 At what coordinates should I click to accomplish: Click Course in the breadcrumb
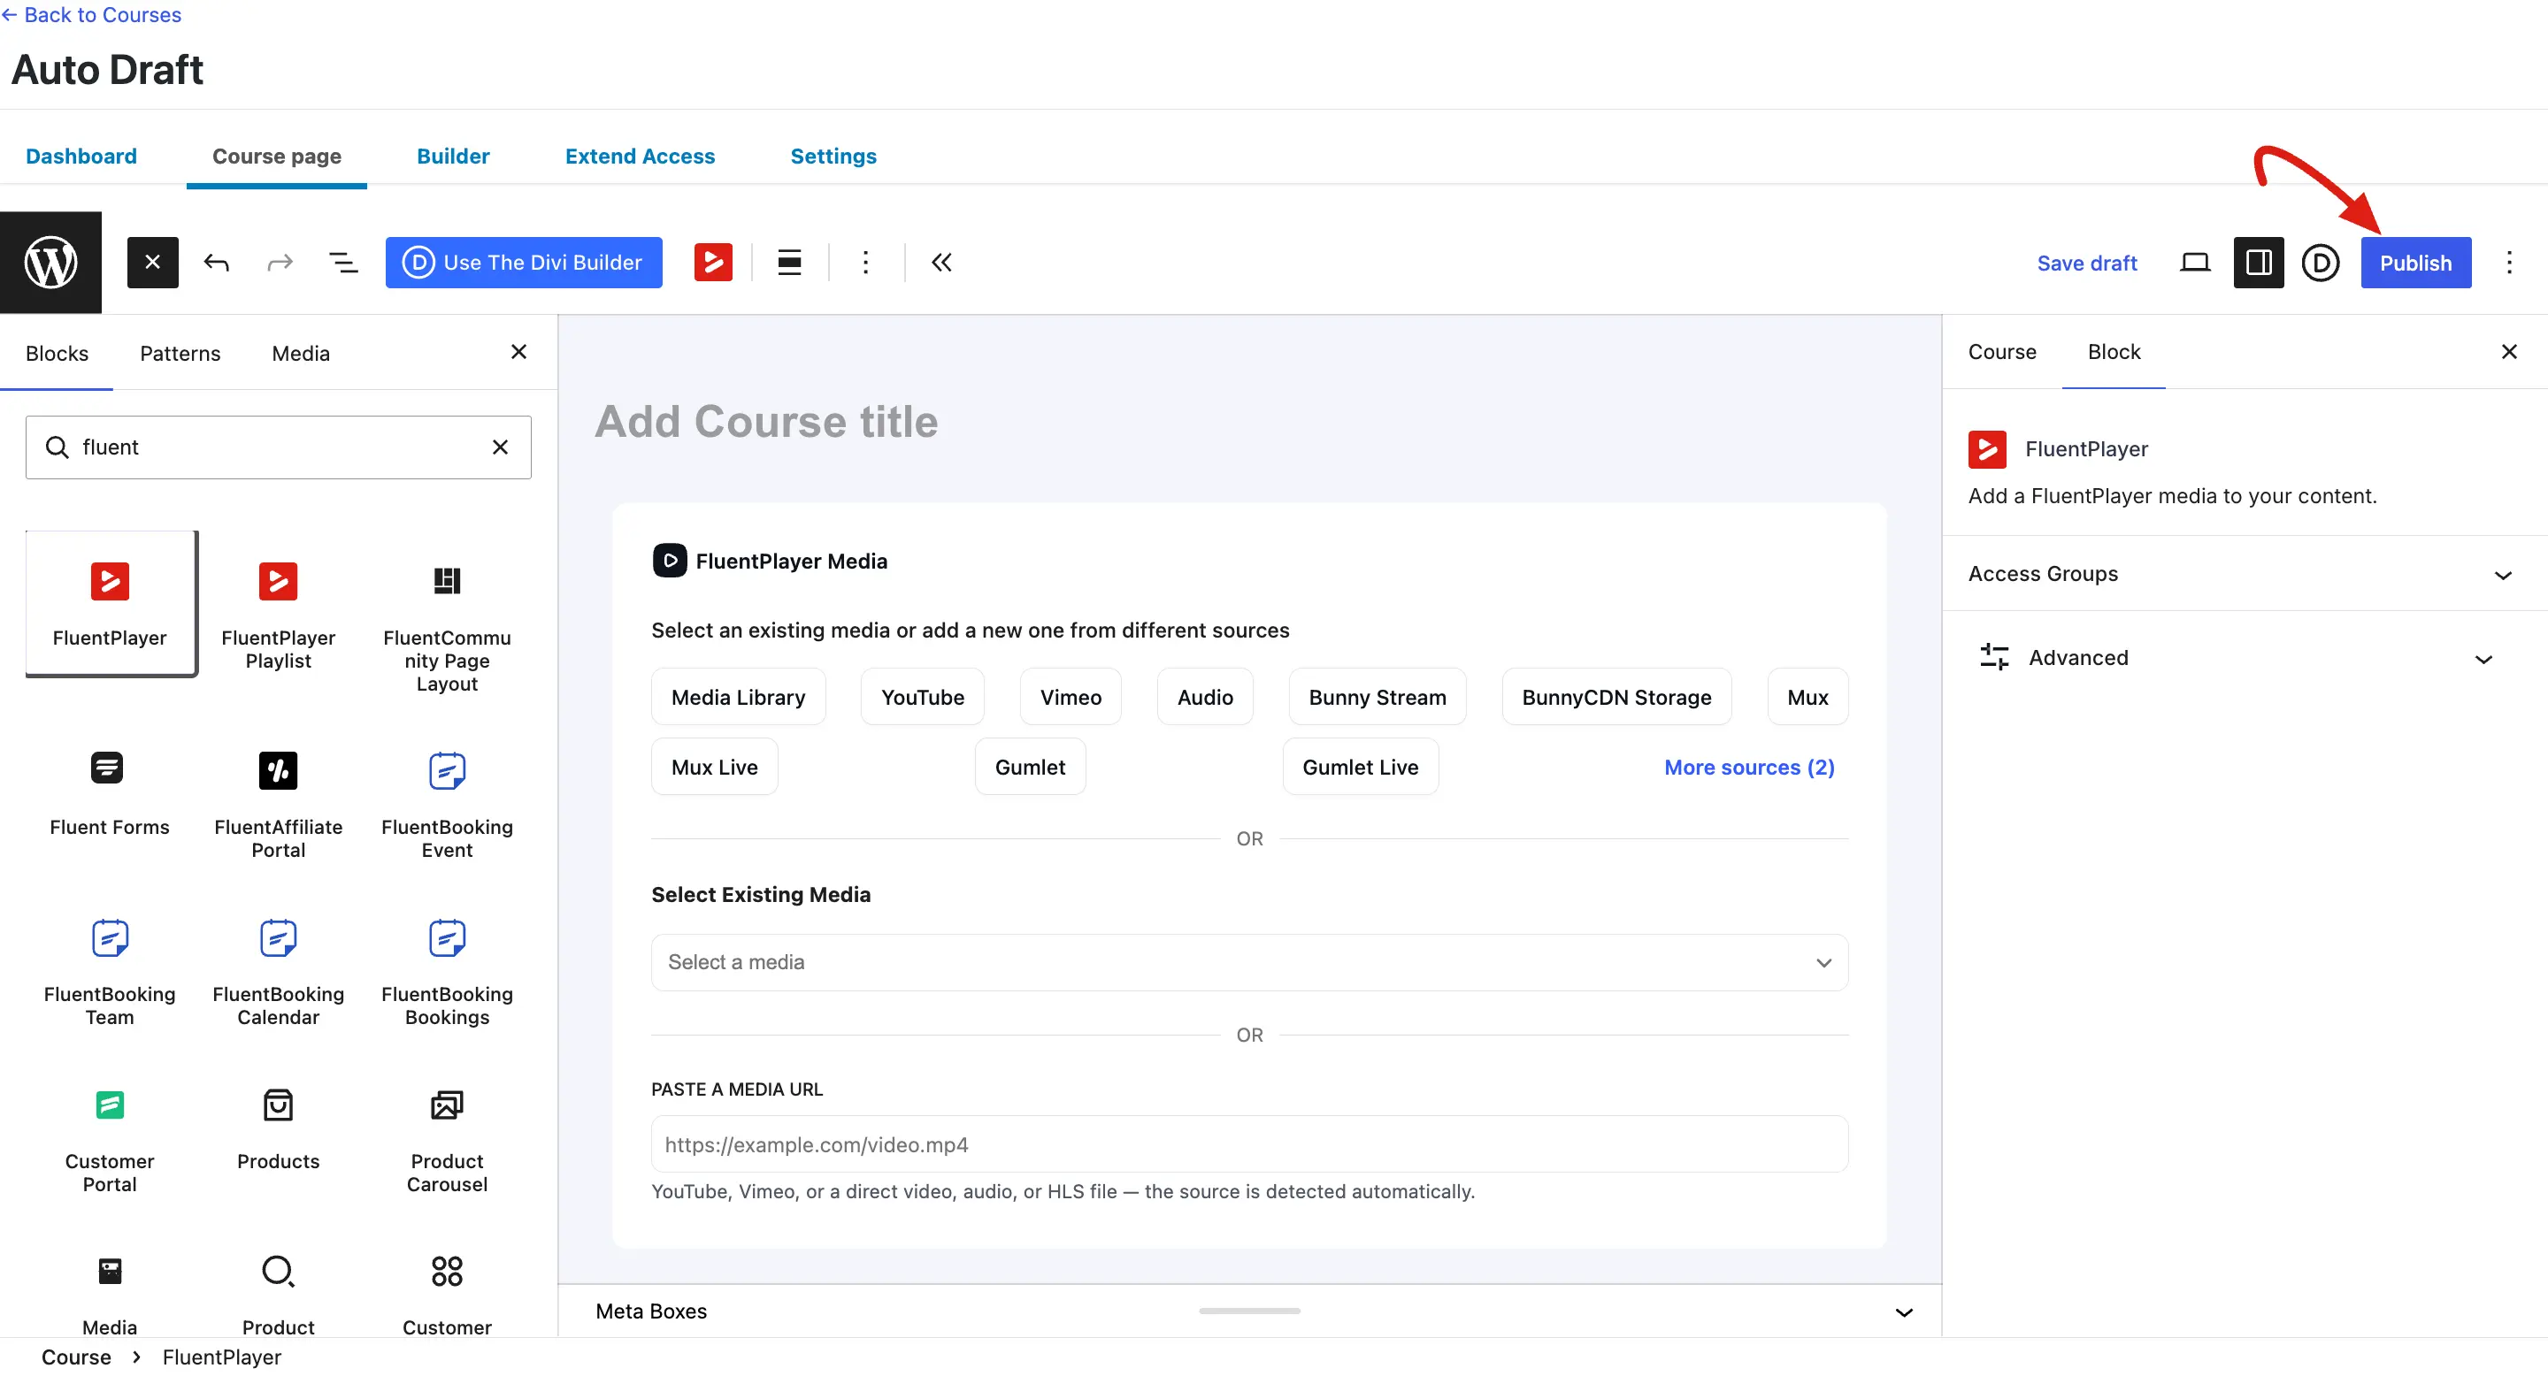click(x=76, y=1357)
